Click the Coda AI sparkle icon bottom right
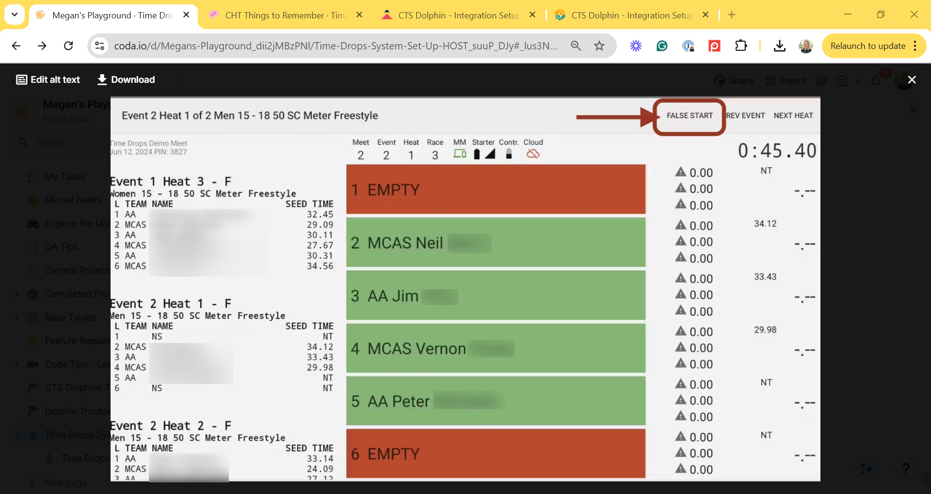 867,469
